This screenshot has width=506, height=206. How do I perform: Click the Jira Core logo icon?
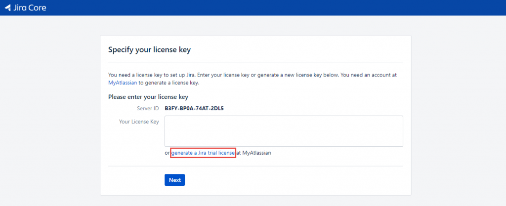point(8,7)
